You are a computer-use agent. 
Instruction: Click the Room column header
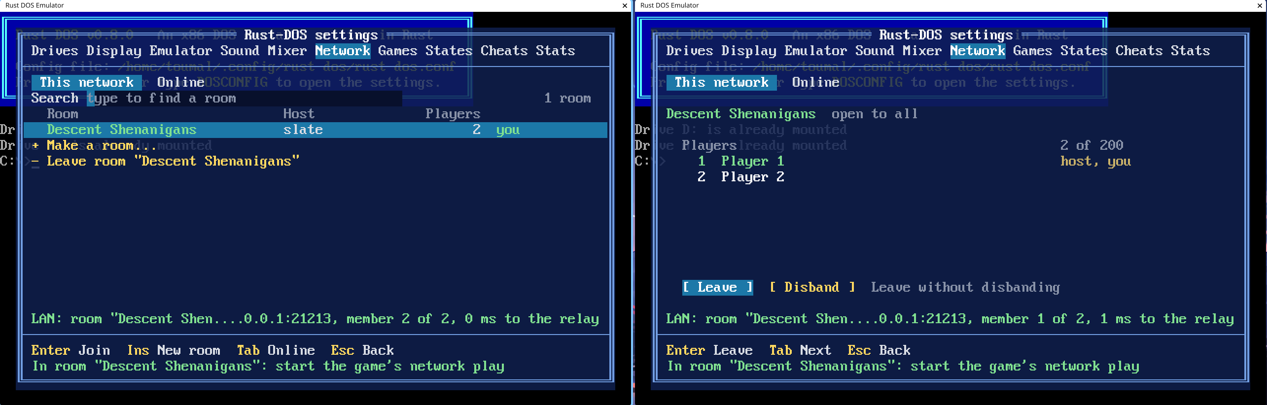63,114
